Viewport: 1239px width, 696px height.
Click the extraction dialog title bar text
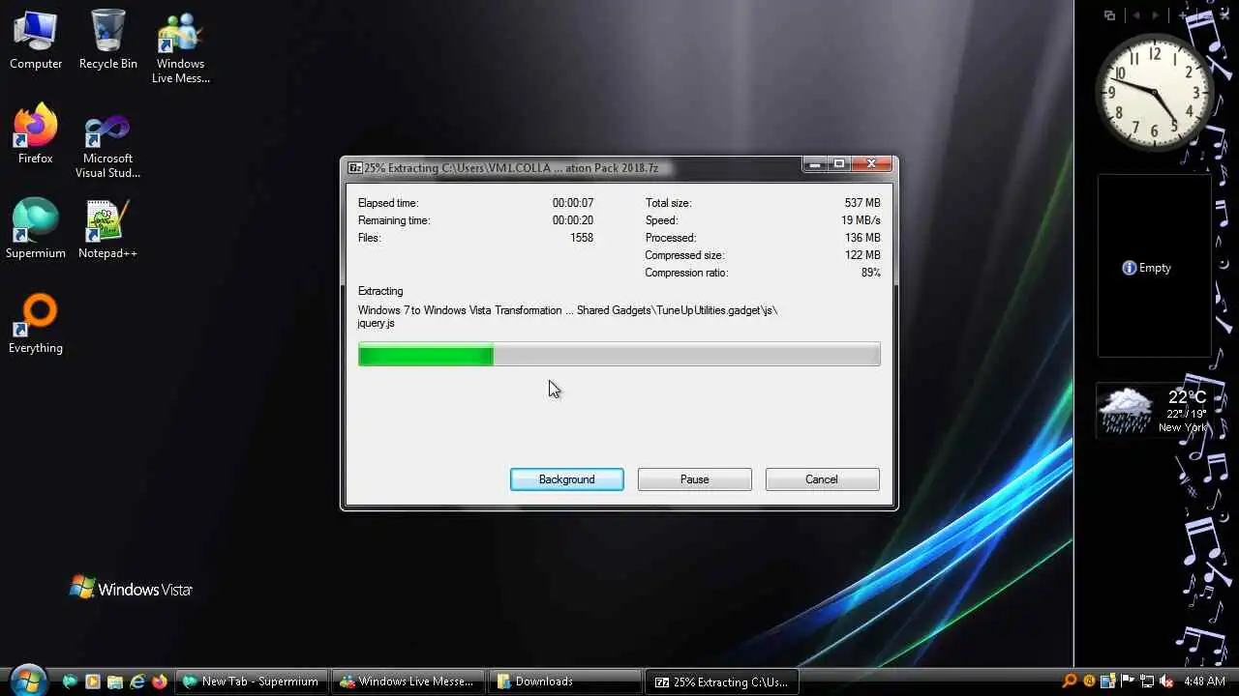coord(511,168)
